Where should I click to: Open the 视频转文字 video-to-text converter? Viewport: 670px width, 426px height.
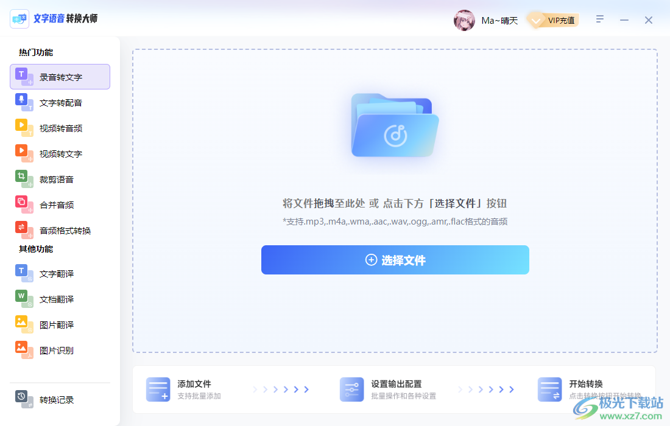click(x=59, y=153)
